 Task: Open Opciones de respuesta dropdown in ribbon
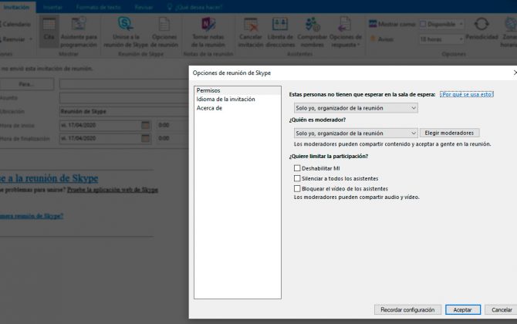point(345,33)
